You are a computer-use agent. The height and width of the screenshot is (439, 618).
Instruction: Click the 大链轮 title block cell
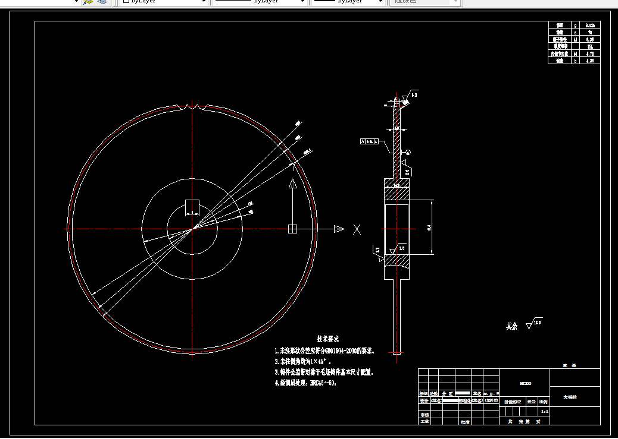coord(575,397)
